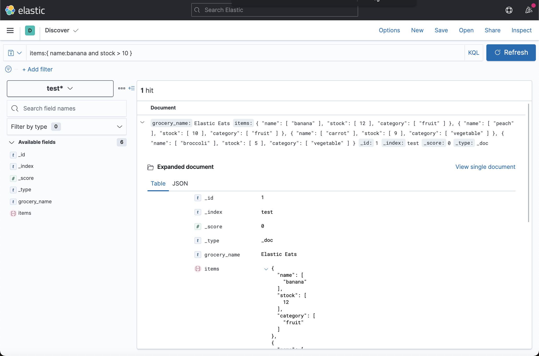539x356 pixels.
Task: Open the global filter options icon near Add filter
Action: tap(8, 69)
